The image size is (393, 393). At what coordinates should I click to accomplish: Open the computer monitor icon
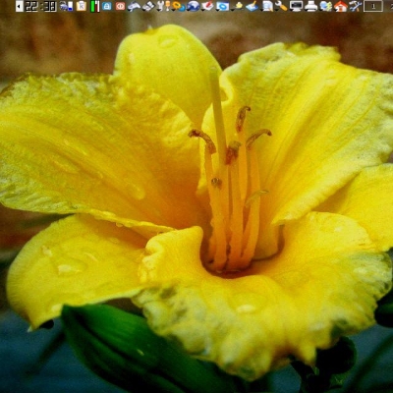coord(297,6)
